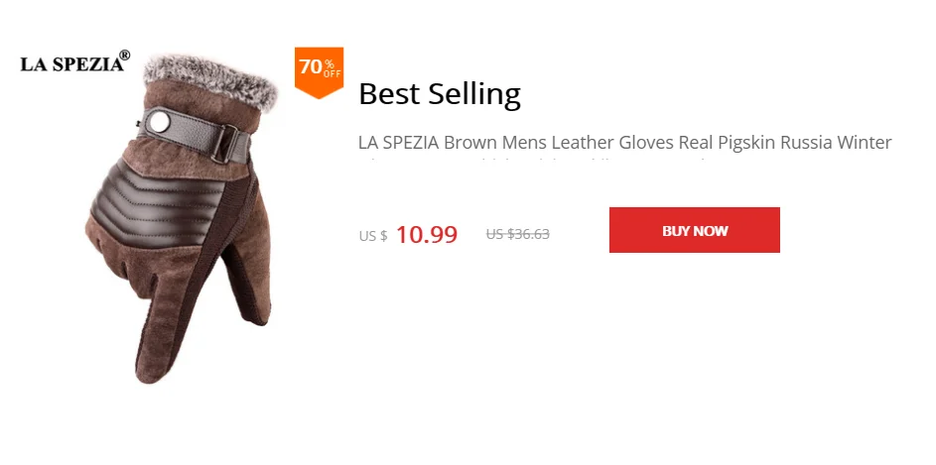Image resolution: width=936 pixels, height=465 pixels.
Task: Open the LA SPEZIA Brown Mens Leather Gloves title
Action: [x=624, y=143]
